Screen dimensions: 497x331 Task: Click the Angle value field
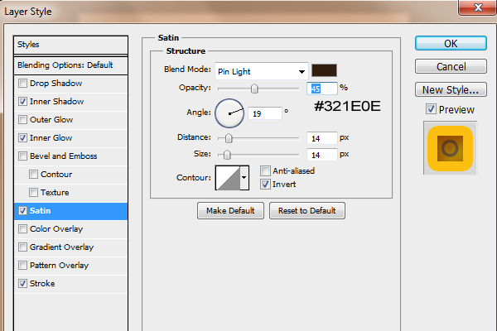point(265,113)
